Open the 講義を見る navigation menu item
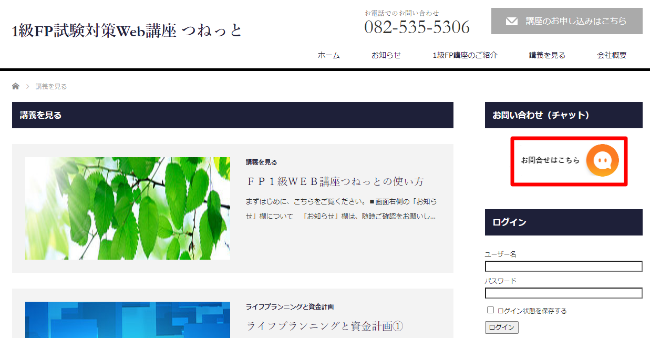This screenshot has height=338, width=650. (547, 55)
